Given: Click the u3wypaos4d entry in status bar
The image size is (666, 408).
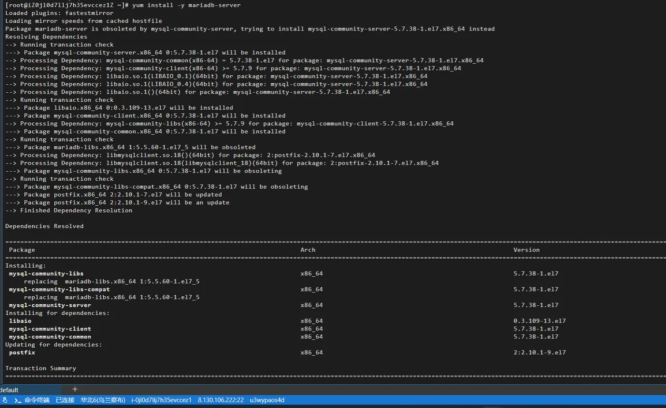Looking at the screenshot, I should pos(267,400).
